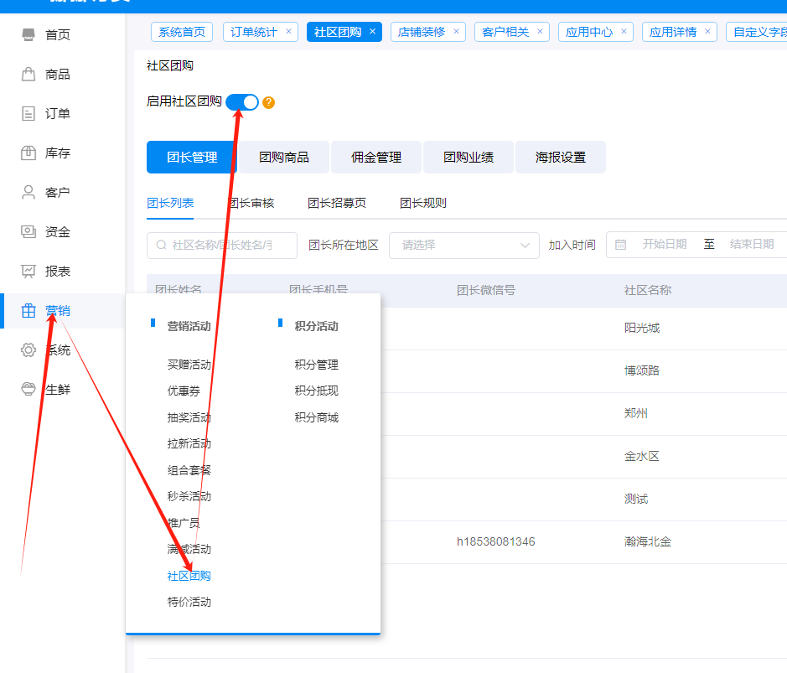Click the 客户 person icon in sidebar

click(28, 193)
